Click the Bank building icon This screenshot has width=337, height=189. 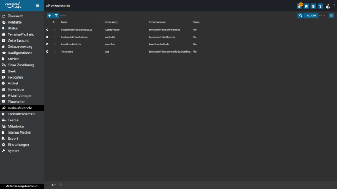tap(3, 71)
